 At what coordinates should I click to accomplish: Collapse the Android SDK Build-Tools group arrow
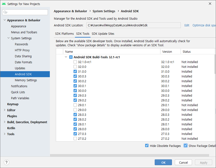(x=66, y=57)
